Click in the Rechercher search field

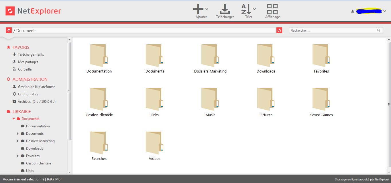point(332,30)
